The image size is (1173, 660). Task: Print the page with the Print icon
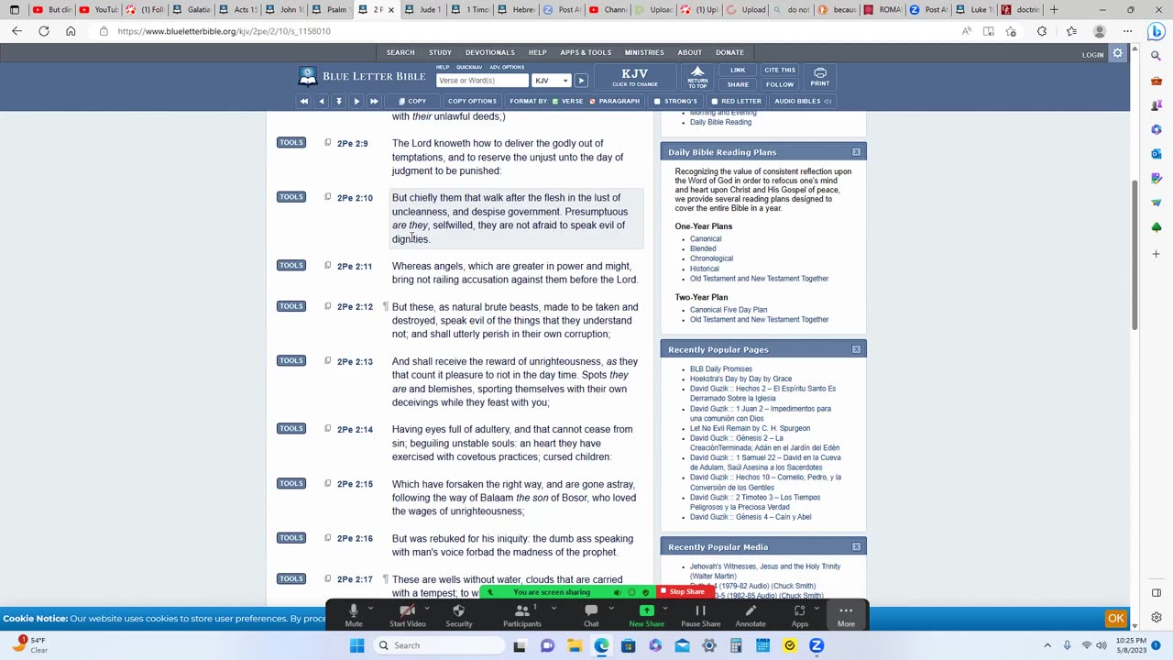[819, 76]
